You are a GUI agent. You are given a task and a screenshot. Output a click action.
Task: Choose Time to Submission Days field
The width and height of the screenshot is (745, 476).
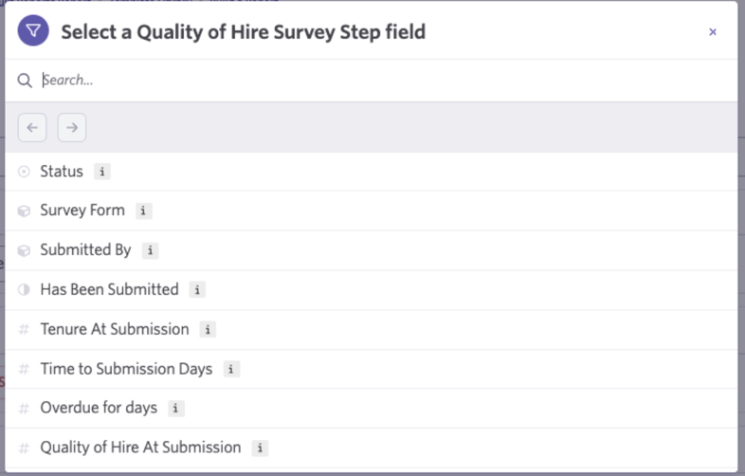coord(372,369)
